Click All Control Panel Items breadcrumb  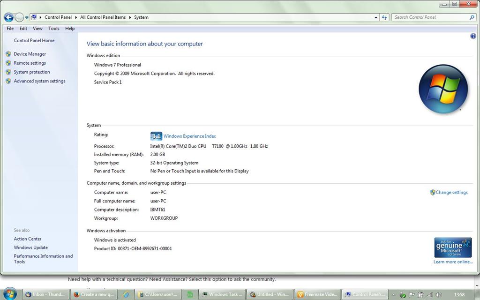click(x=103, y=17)
